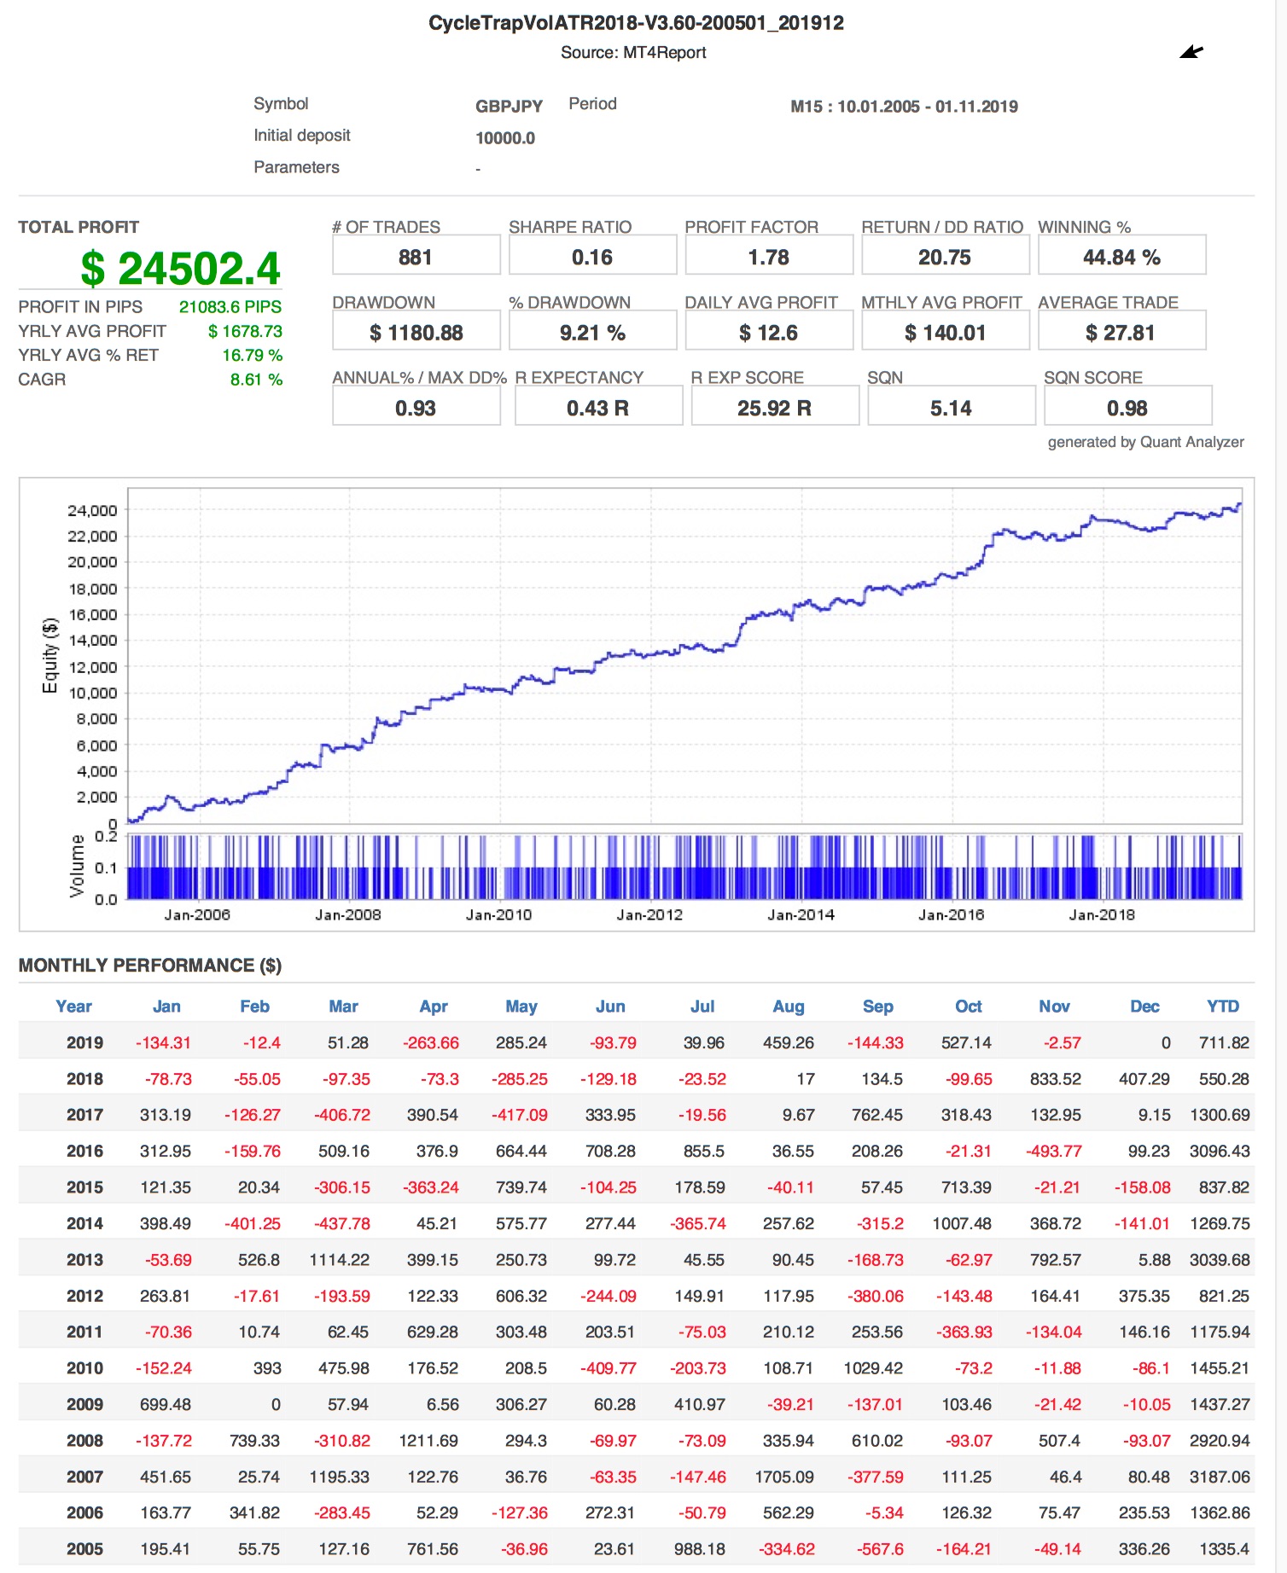Image resolution: width=1287 pixels, height=1573 pixels.
Task: Click the report title CycleTrapVolATR2018-V3.60-200501_201912
Action: tap(636, 23)
